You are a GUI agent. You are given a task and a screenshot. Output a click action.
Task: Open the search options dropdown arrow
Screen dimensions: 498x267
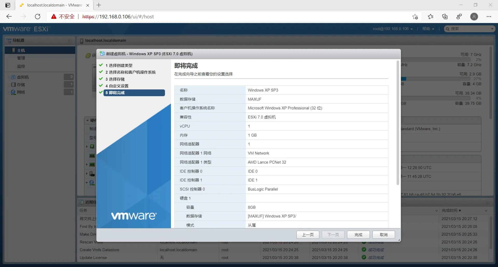(492, 29)
